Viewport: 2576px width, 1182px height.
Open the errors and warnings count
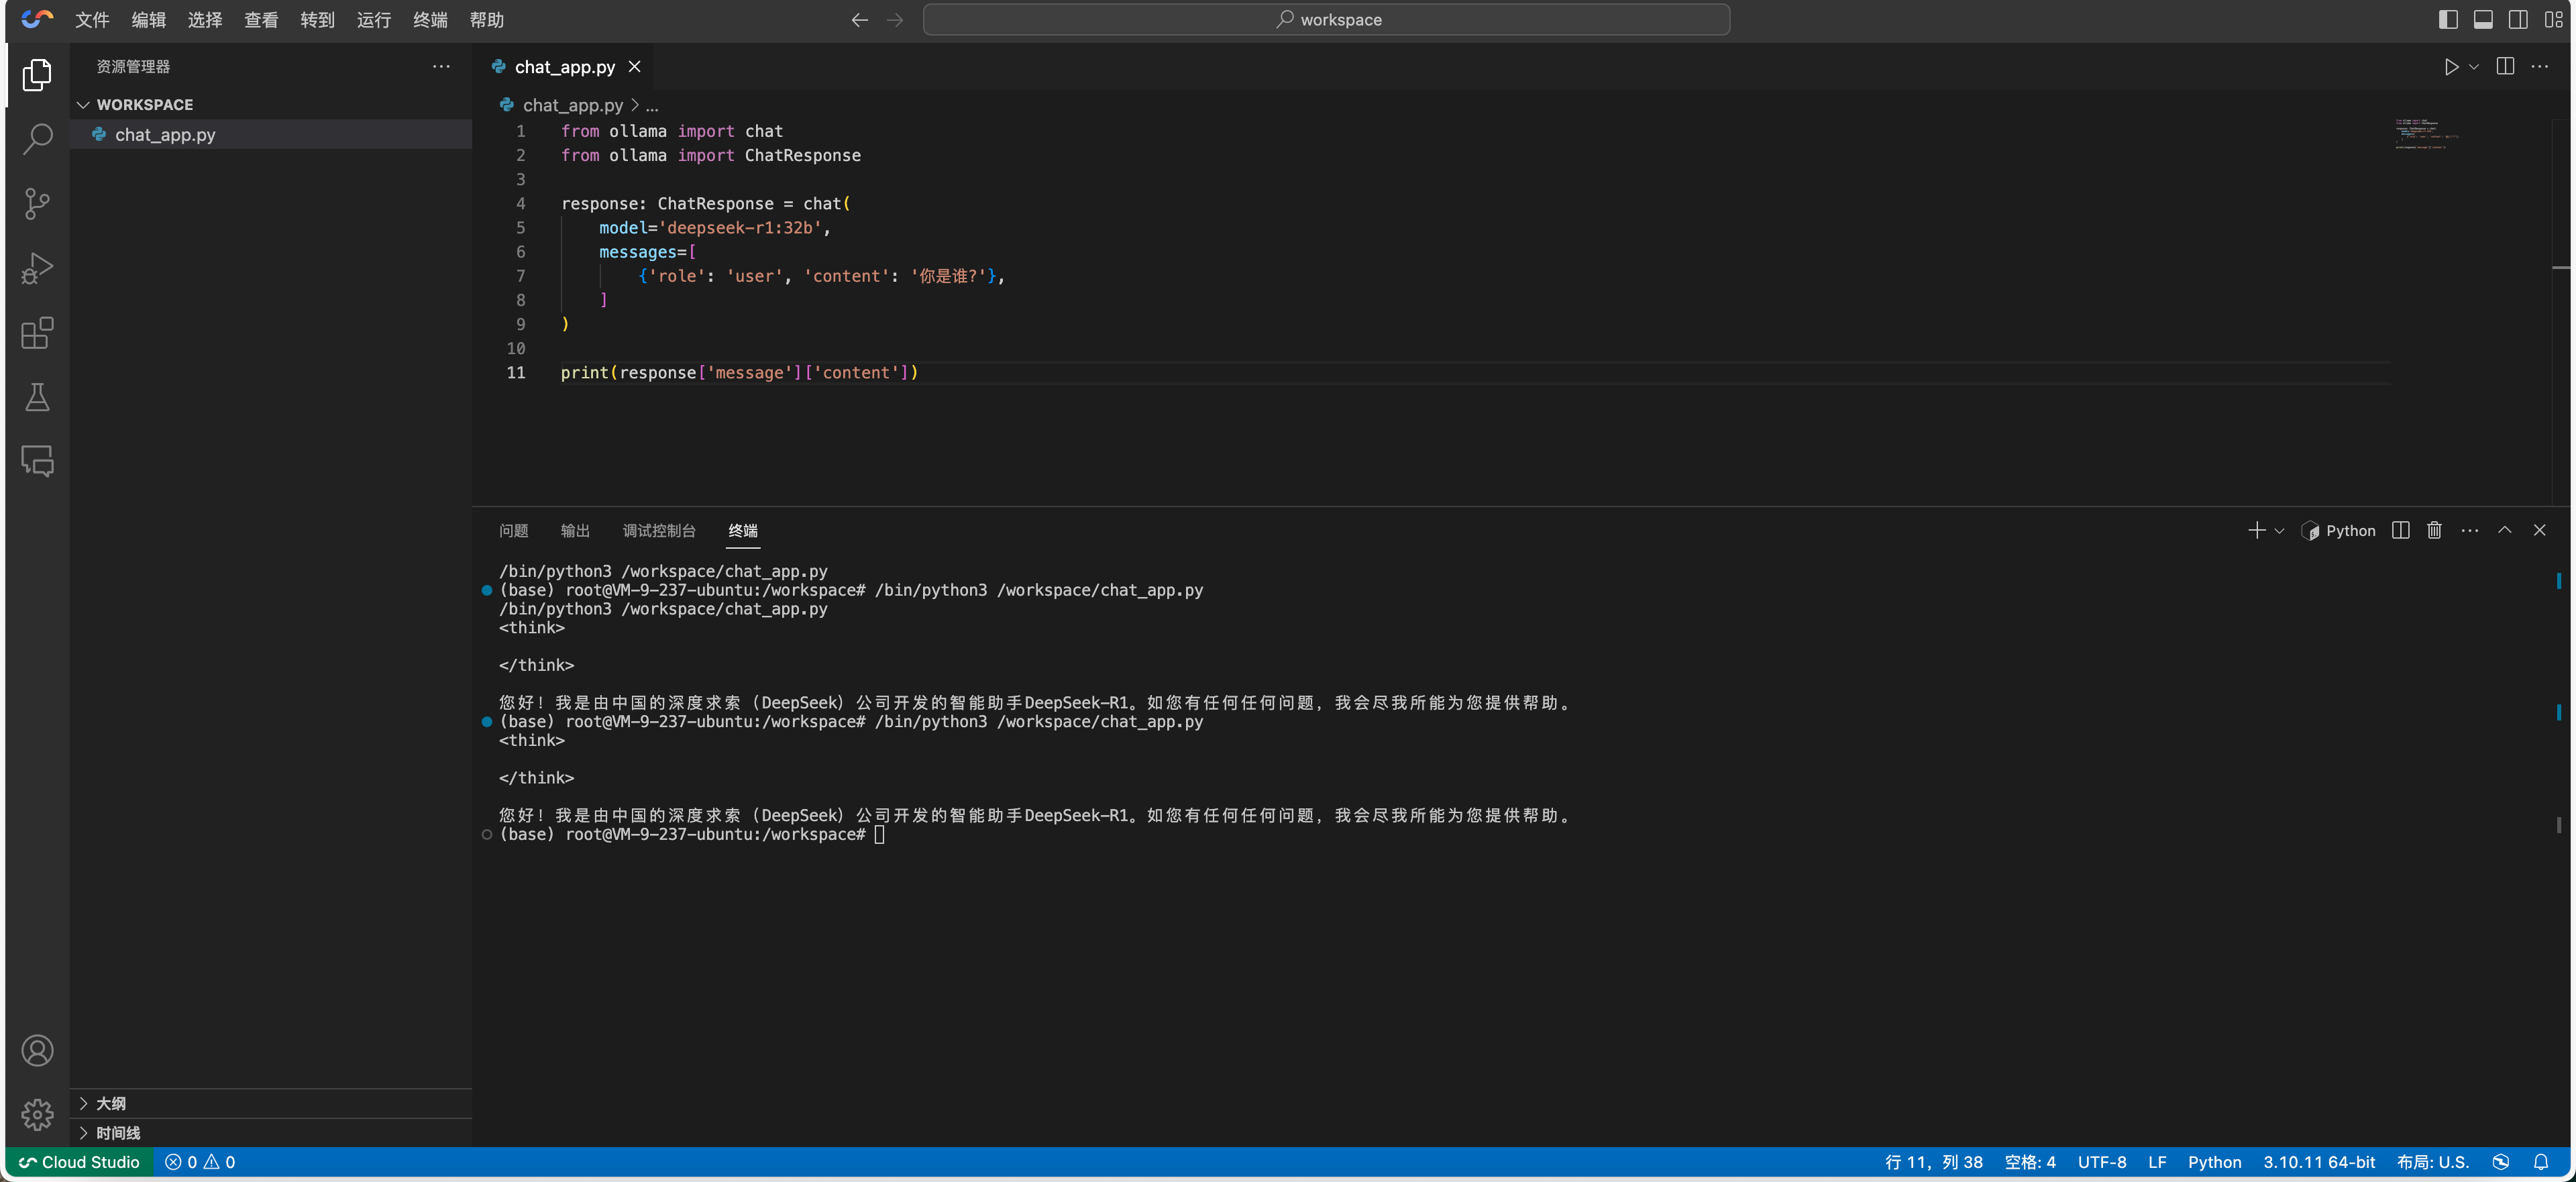pyautogui.click(x=200, y=1162)
